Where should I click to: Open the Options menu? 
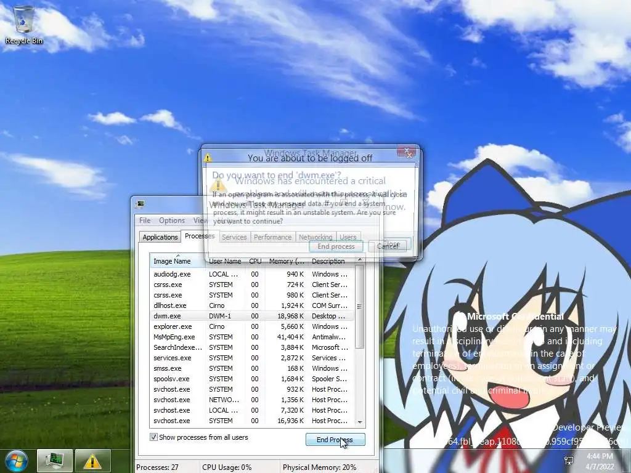(172, 220)
